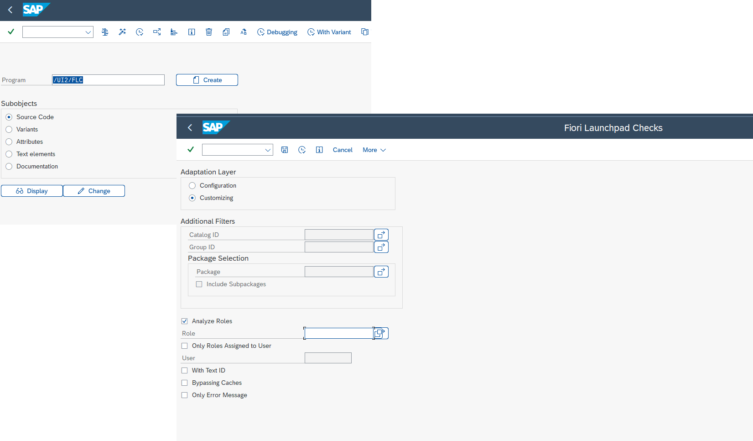
Task: Click back arrow in Fiori Launchpad Checks window
Action: click(x=190, y=128)
